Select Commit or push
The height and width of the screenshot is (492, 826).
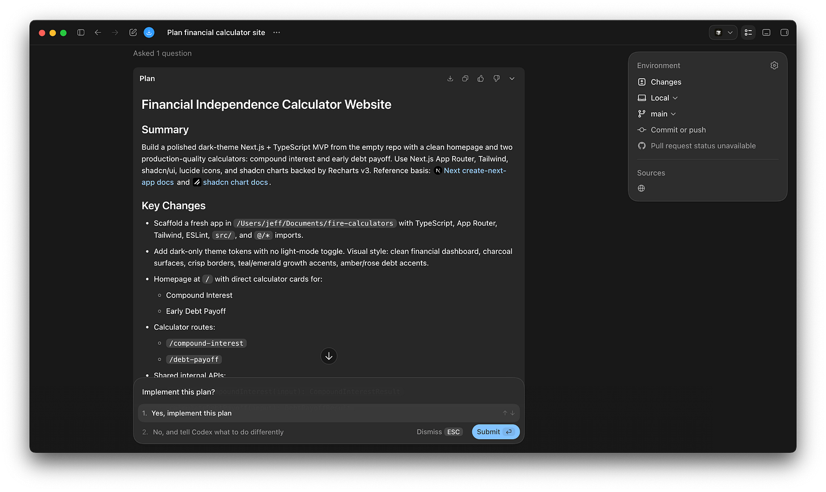[672, 130]
